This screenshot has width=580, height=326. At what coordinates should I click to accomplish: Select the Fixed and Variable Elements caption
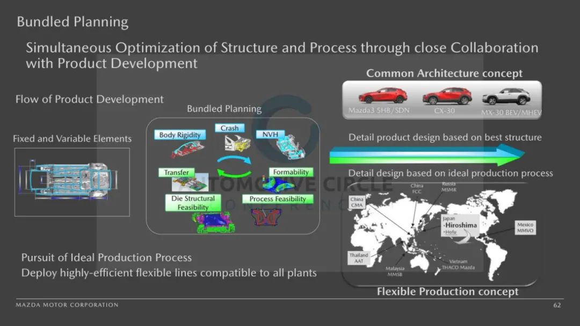72,138
